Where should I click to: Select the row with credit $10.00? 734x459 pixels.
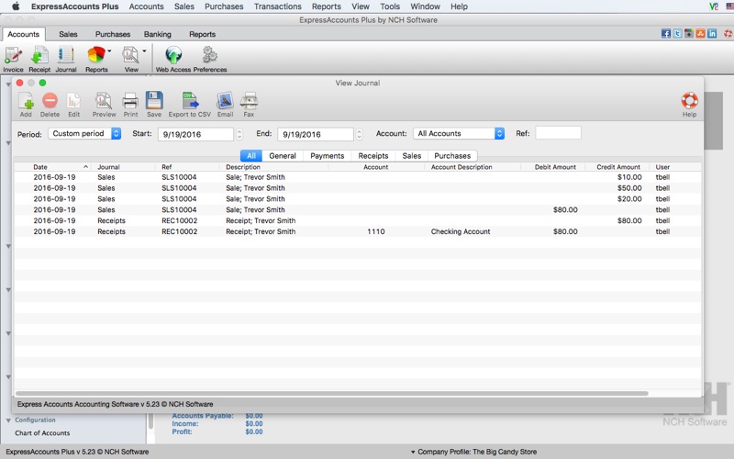click(358, 177)
